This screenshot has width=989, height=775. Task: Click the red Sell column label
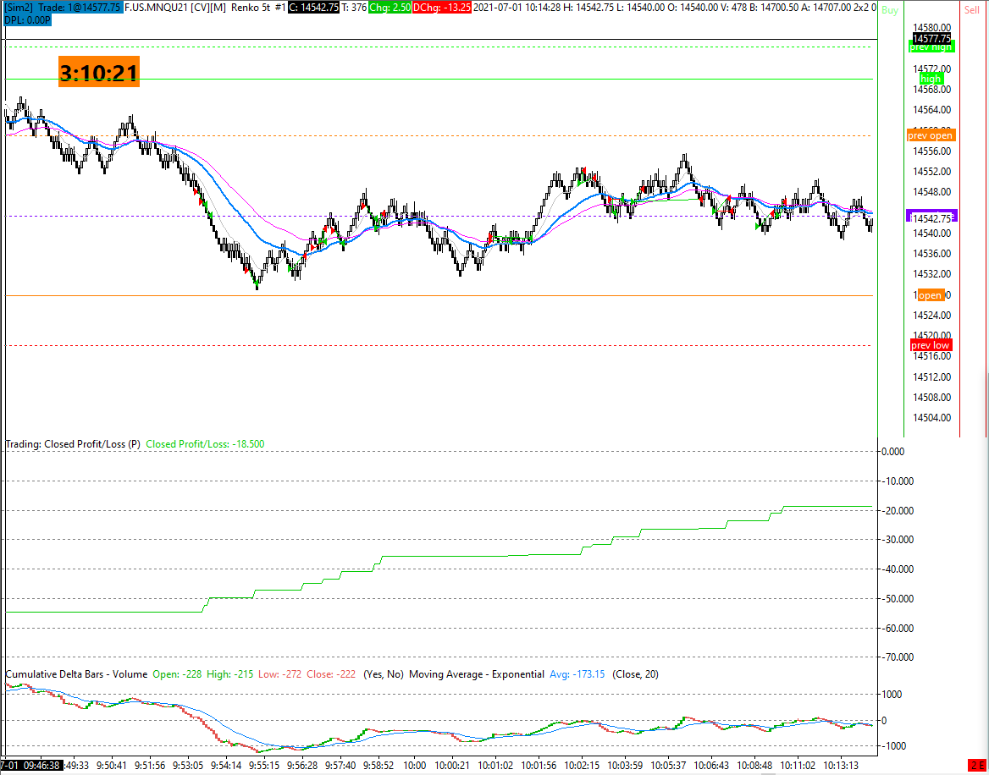coord(972,10)
